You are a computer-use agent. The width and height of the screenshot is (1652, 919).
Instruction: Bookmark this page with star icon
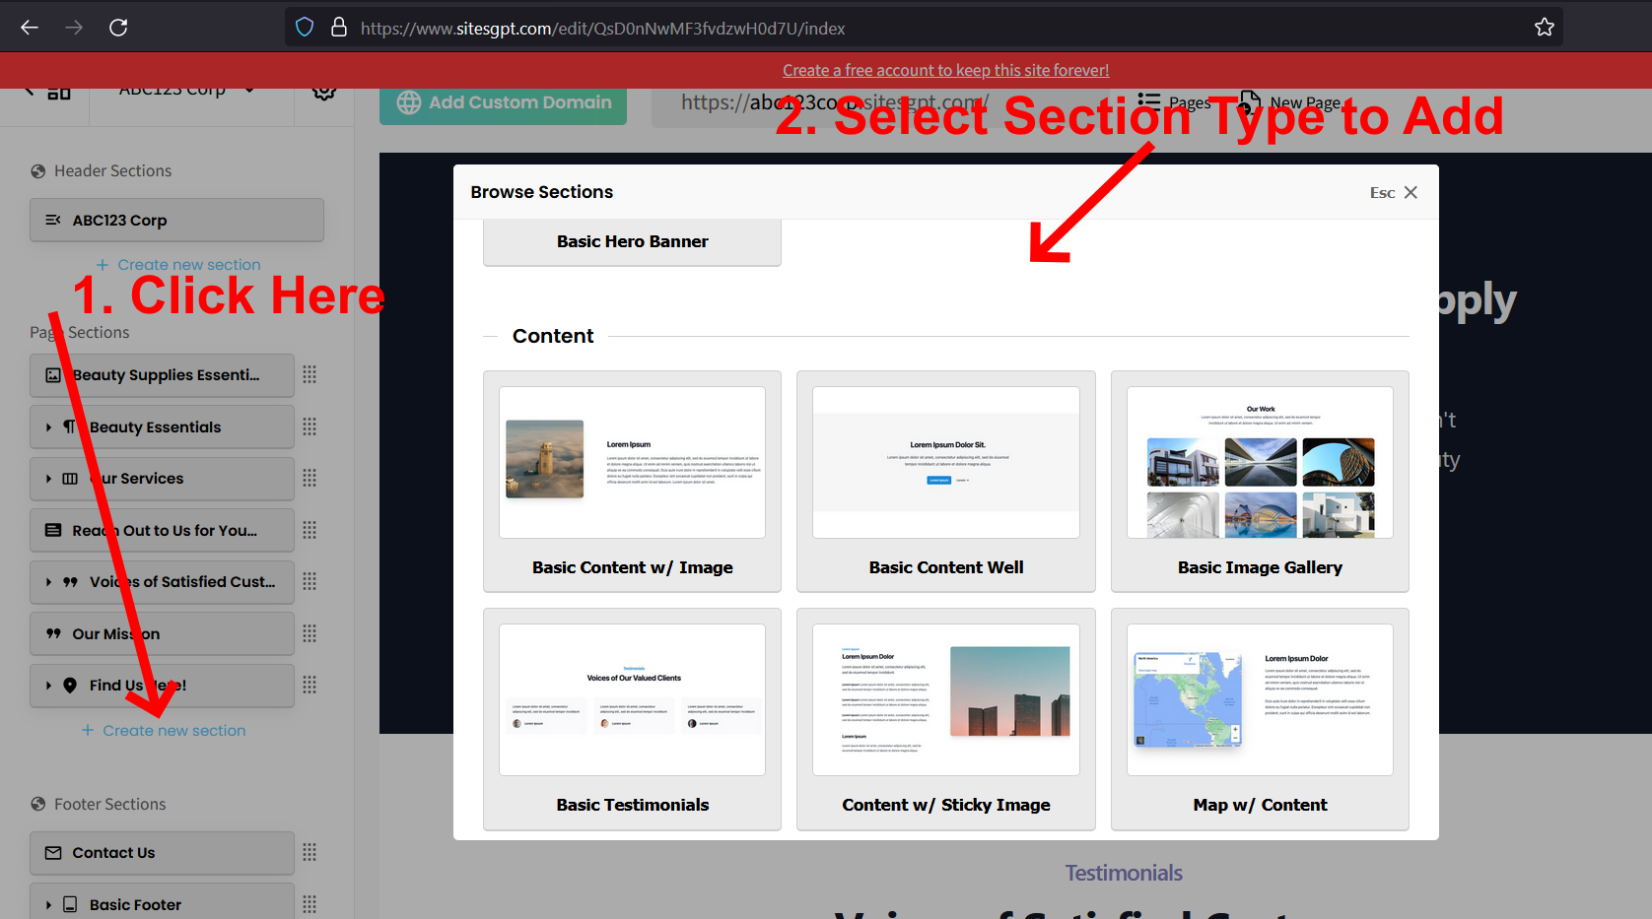click(x=1544, y=28)
